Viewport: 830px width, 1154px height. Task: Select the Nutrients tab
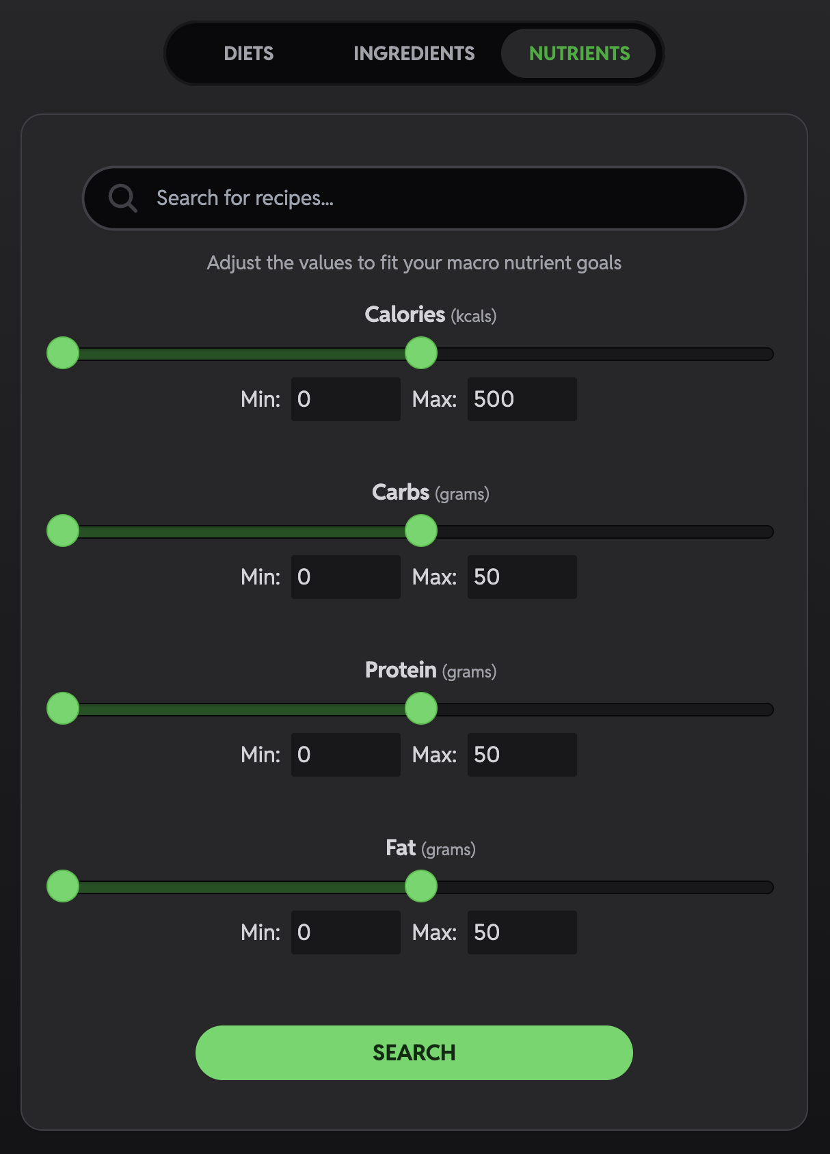(579, 53)
